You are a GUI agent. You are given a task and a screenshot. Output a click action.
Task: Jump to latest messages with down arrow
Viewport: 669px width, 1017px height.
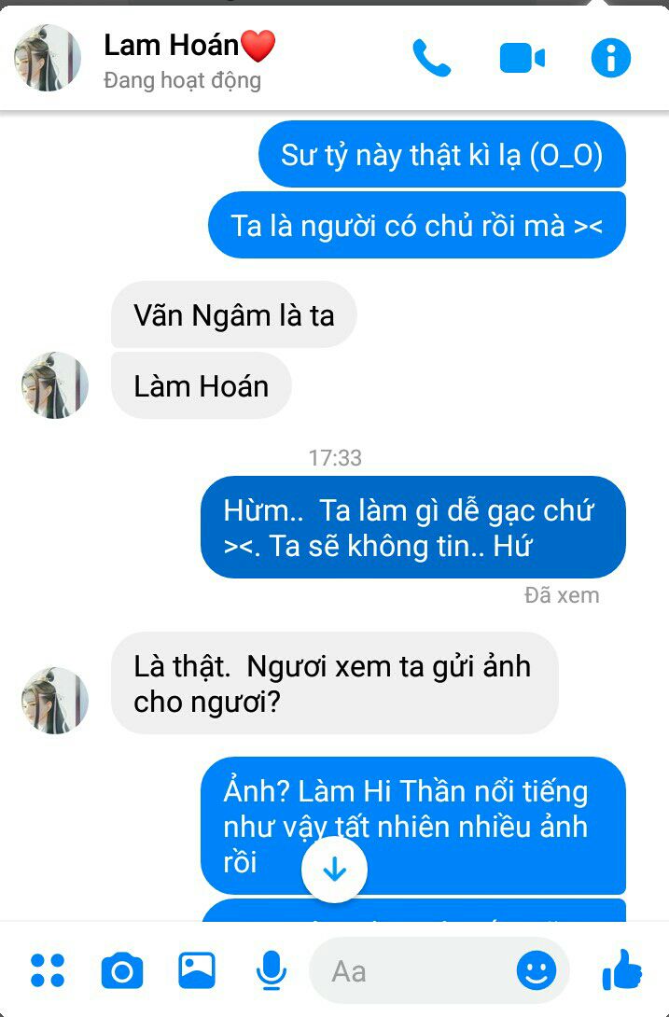(x=335, y=870)
